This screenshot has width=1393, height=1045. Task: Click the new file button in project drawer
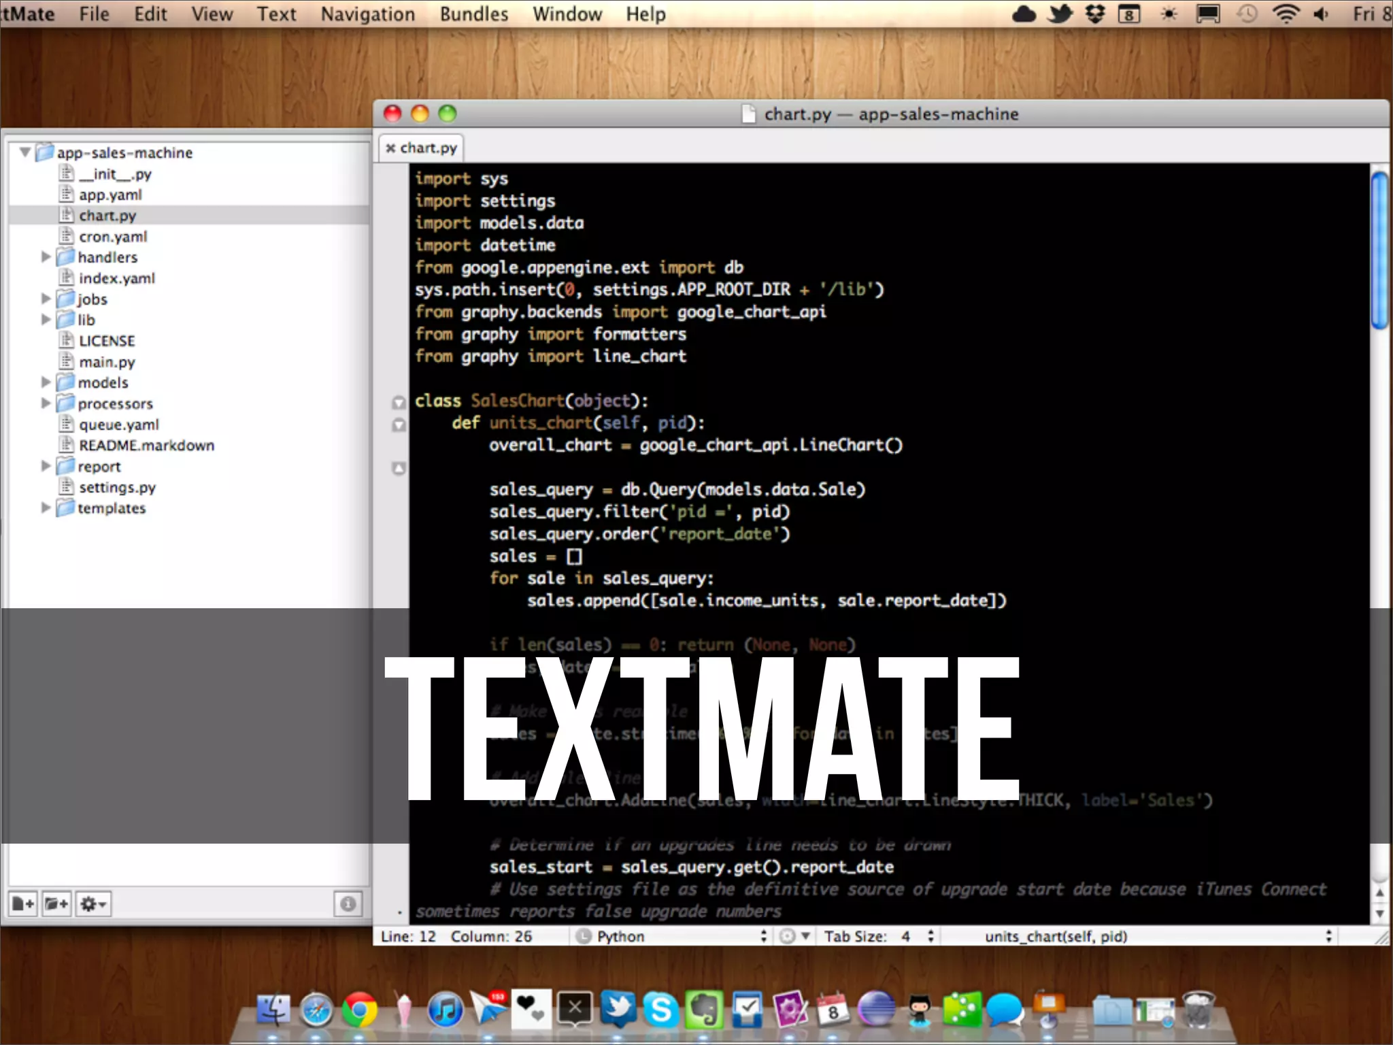tap(24, 903)
